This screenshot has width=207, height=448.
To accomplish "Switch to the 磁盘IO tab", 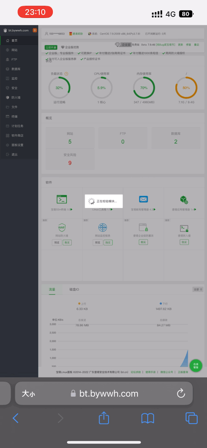I will [x=74, y=289].
